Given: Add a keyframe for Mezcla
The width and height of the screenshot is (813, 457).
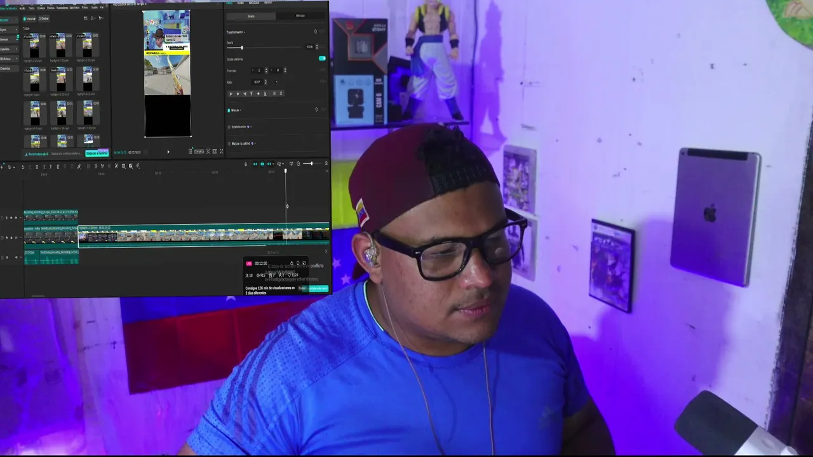Looking at the screenshot, I should [323, 110].
